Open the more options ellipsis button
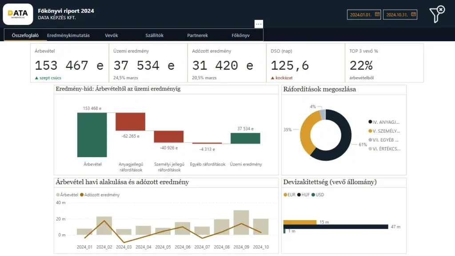 point(259,24)
